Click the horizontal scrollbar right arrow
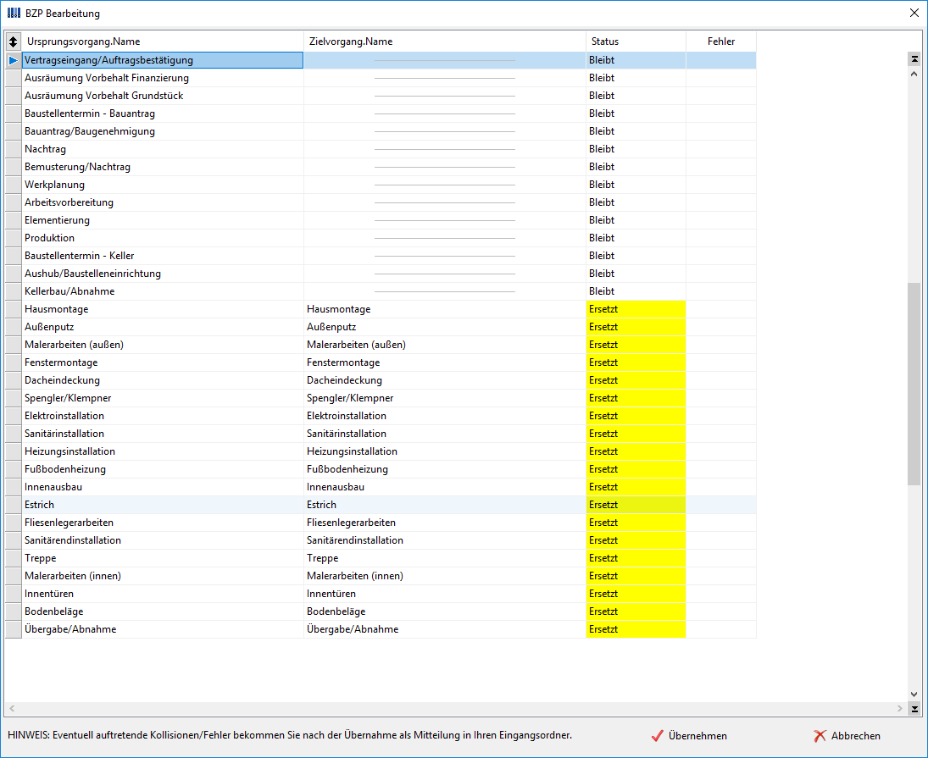 click(899, 708)
